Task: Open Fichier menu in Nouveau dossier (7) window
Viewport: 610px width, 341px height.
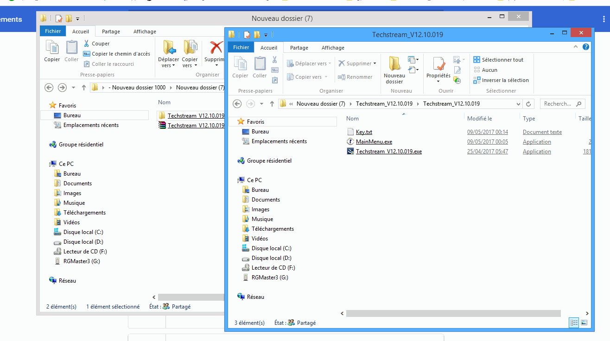Action: (x=53, y=31)
